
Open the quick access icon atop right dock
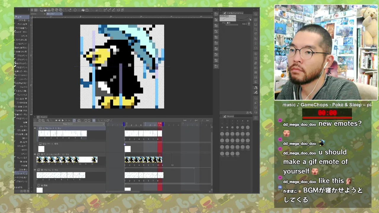256,14
